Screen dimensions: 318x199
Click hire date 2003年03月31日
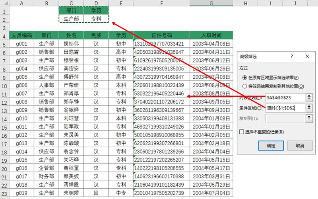(211, 176)
